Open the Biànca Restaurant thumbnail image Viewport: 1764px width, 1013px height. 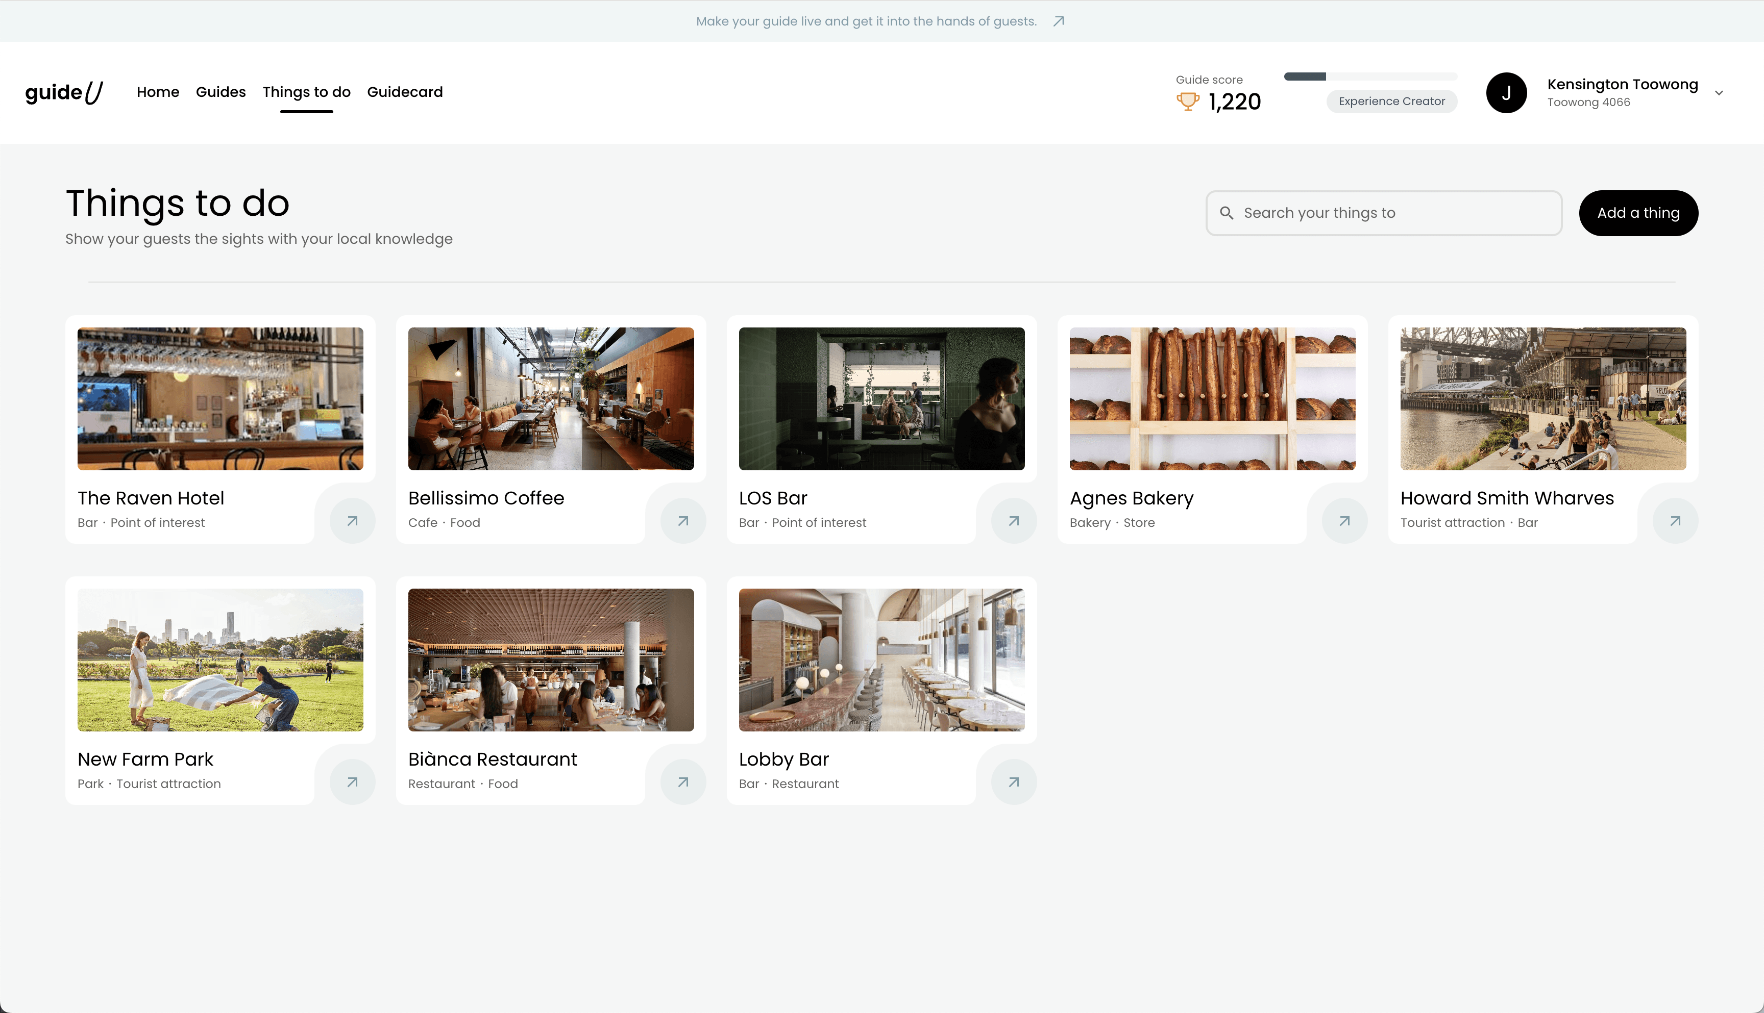(x=551, y=660)
